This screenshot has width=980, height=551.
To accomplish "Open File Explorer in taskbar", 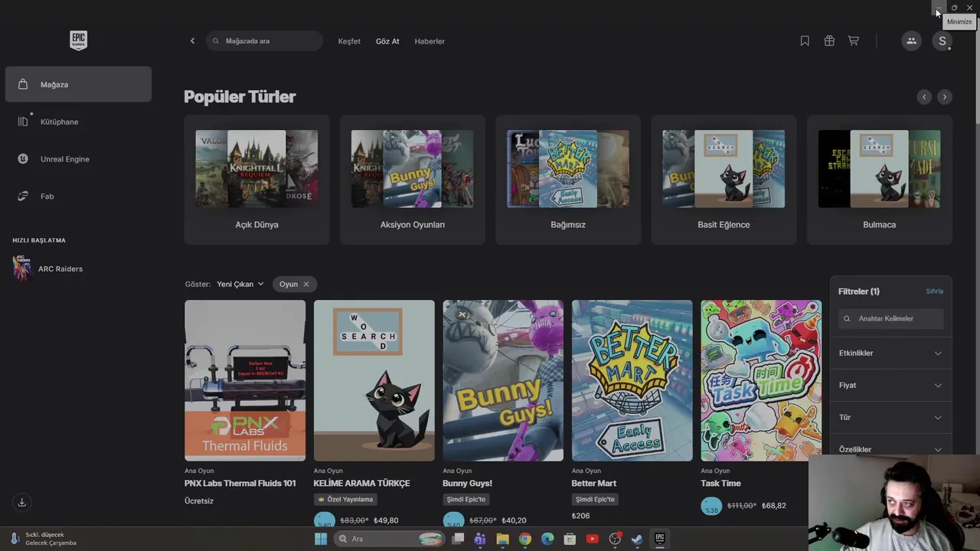I will coord(502,539).
